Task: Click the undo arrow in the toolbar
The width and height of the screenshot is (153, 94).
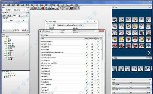Action: (61, 8)
